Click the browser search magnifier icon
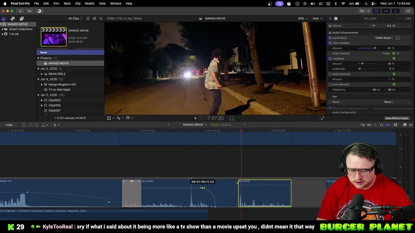Screen dimensions: 415x233 pyautogui.click(x=101, y=18)
